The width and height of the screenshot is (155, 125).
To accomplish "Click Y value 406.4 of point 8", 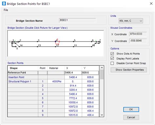I will coord(90,111).
